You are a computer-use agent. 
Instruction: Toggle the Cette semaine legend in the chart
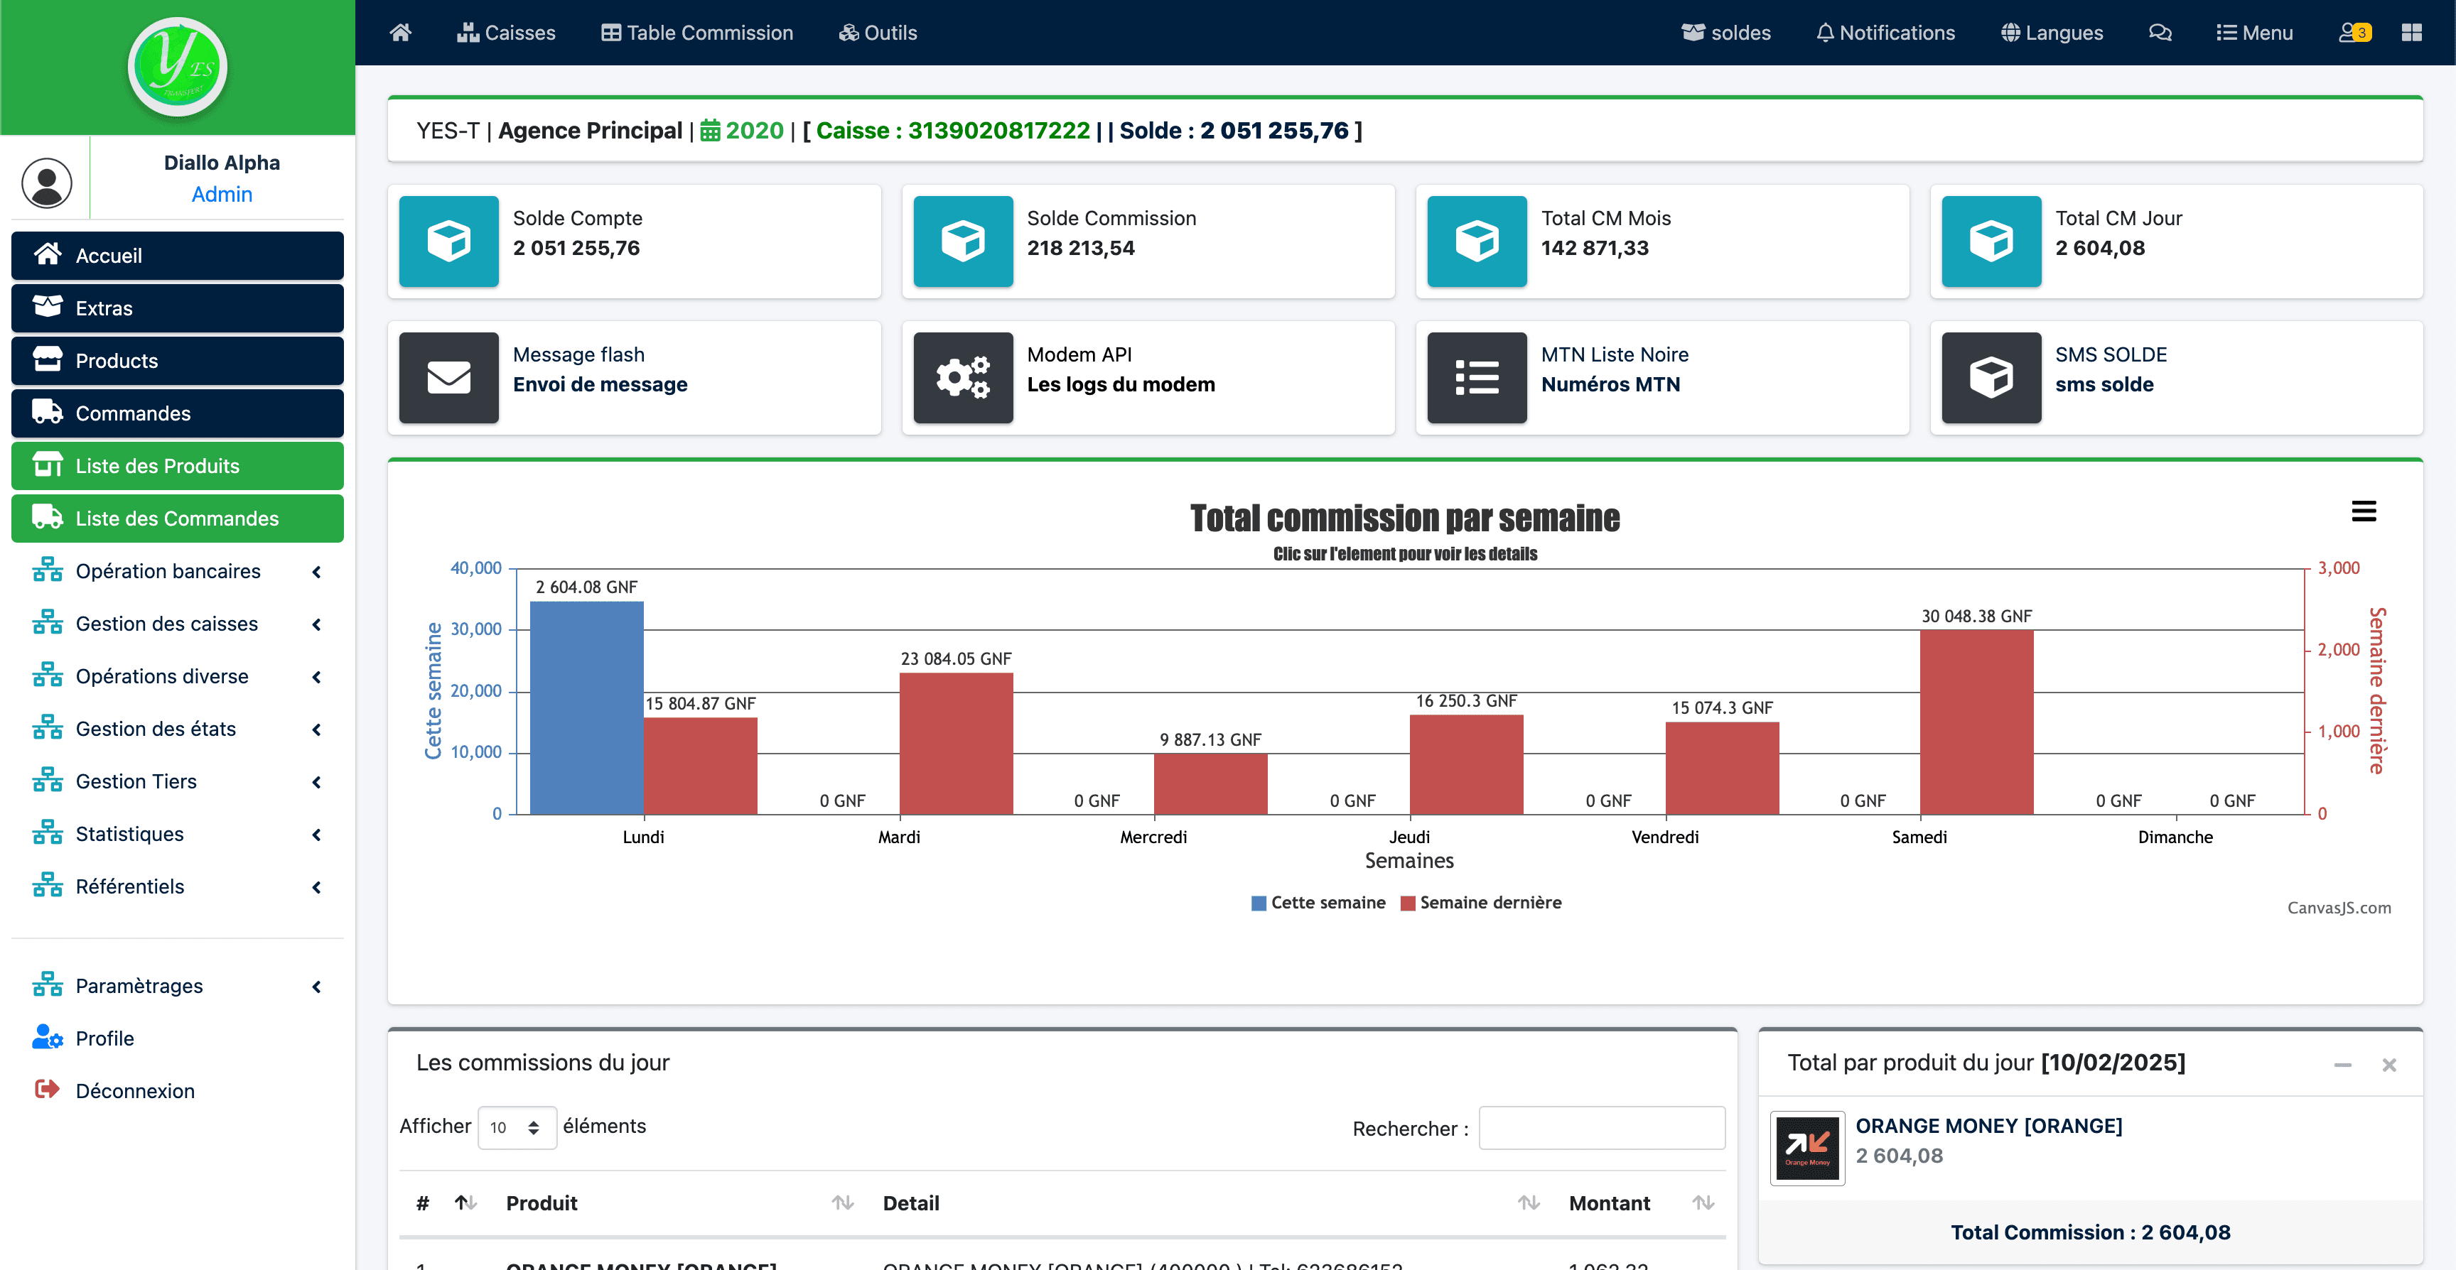1318,902
